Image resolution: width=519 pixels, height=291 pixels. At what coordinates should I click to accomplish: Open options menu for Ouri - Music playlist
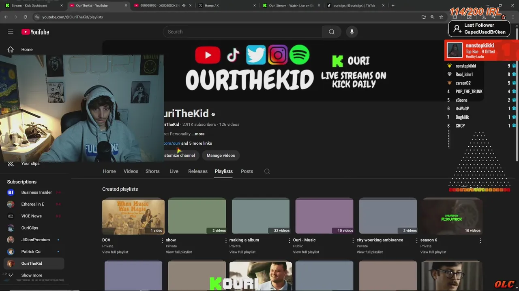(x=353, y=240)
